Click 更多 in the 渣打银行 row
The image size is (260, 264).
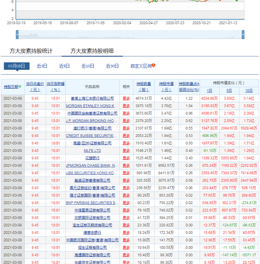(126, 128)
